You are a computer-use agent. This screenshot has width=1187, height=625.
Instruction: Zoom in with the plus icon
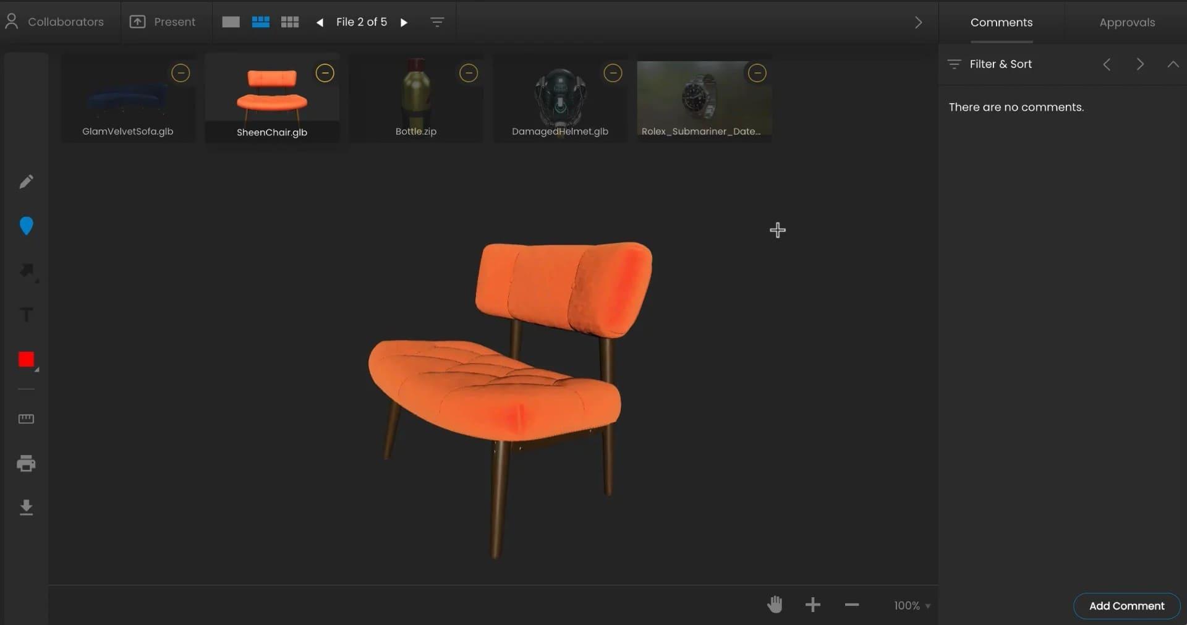[x=813, y=605]
